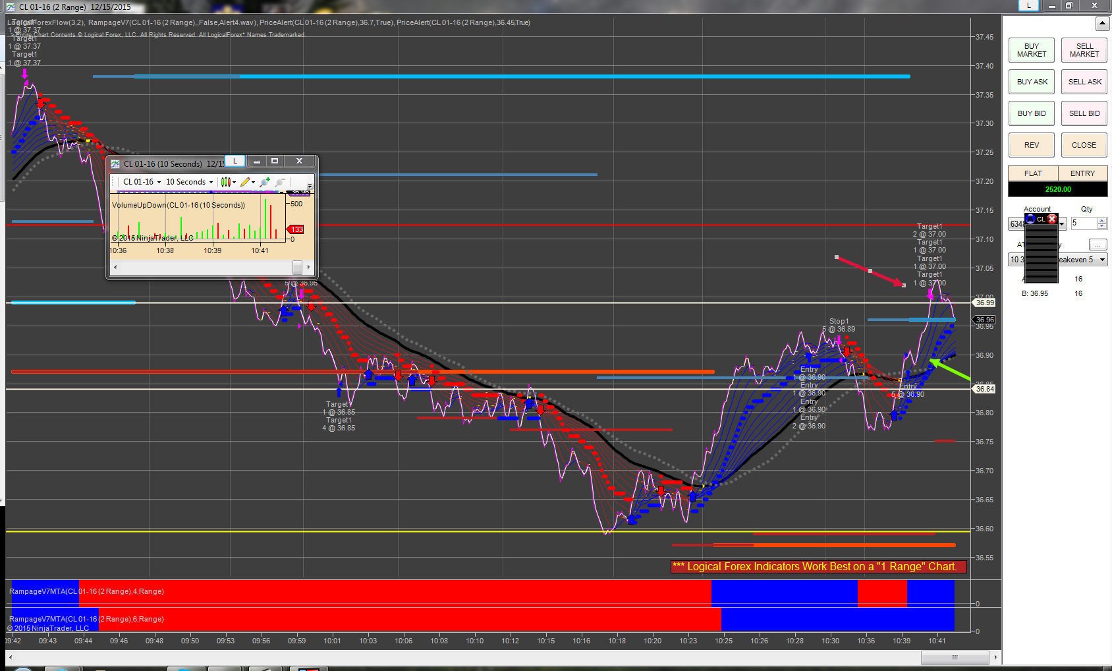The width and height of the screenshot is (1112, 671).
Task: Select the pencil drawing tools icon
Action: pyautogui.click(x=245, y=182)
